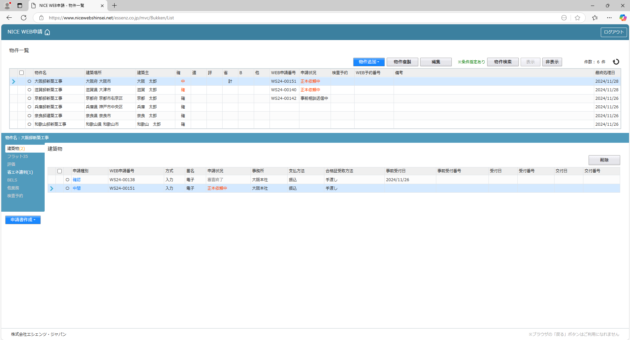Open the Copilot icon in toolbar
The width and height of the screenshot is (630, 340).
tap(623, 18)
